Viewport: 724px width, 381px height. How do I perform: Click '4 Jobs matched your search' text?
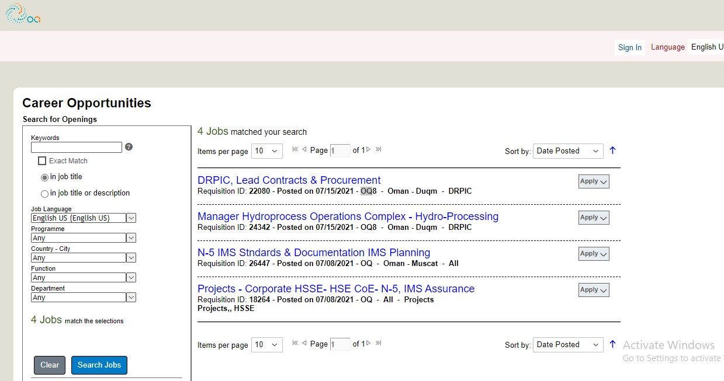[x=252, y=132]
